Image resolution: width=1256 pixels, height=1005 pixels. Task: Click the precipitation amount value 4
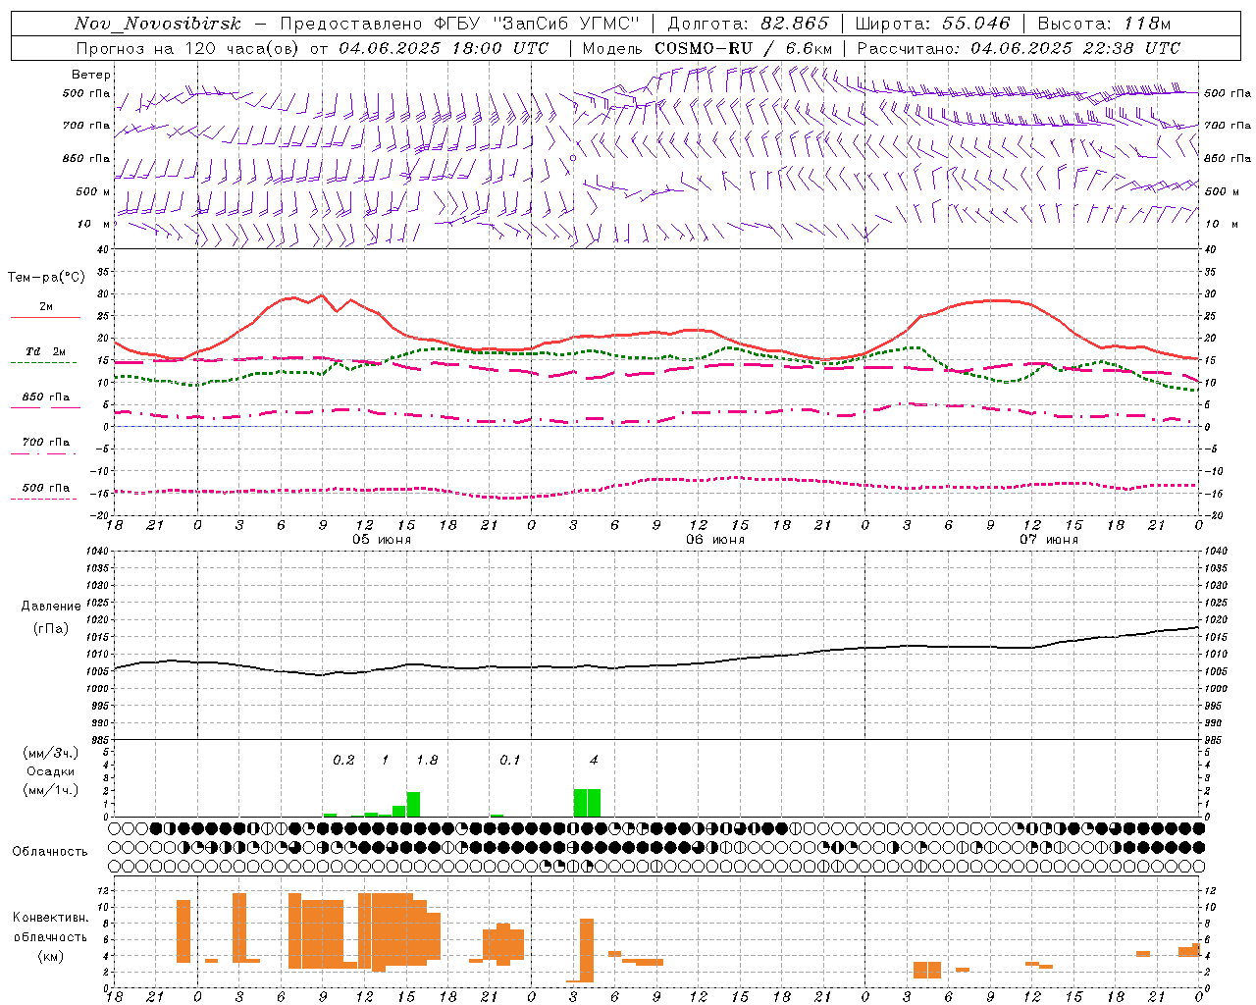coord(594,761)
